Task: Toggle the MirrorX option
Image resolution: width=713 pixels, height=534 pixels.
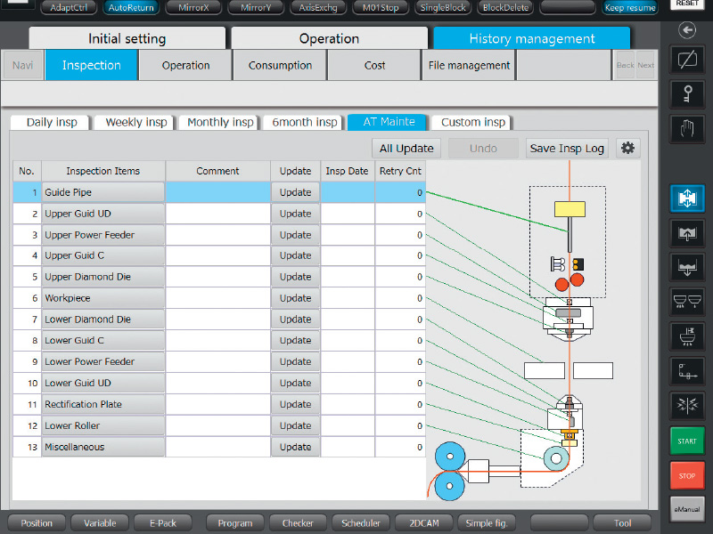Action: click(x=193, y=8)
